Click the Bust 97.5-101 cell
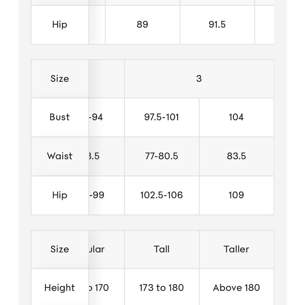305x305 pixels. [x=162, y=117]
